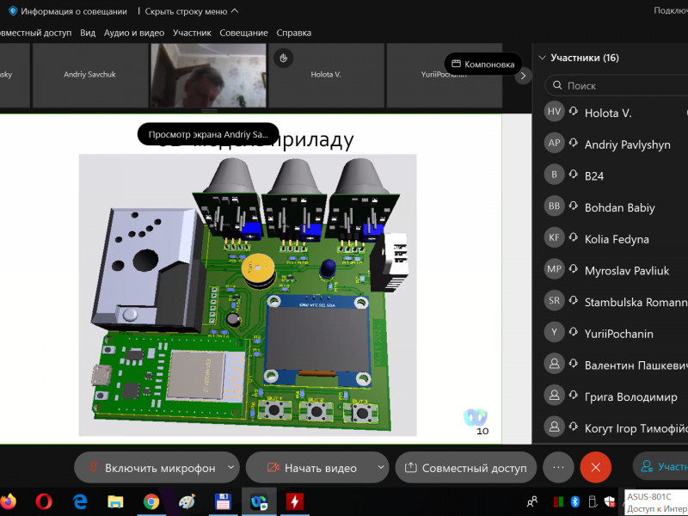Open the more options ellipsis button

click(558, 467)
